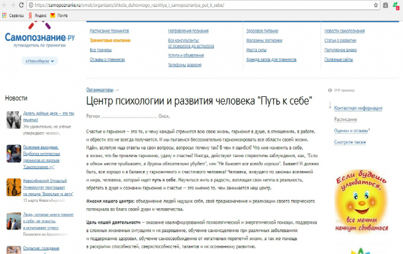Click thumbnail for Полезные выходные news
Viewport: 403px width, 254px height.
point(14,153)
